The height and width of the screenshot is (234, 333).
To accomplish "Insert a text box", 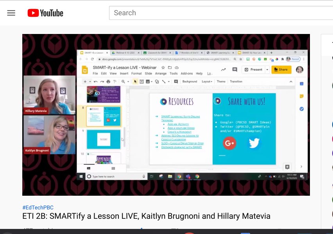I will tap(141, 82).
